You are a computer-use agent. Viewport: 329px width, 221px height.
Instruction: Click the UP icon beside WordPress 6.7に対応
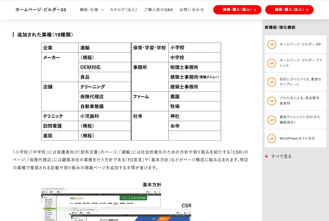[271, 139]
